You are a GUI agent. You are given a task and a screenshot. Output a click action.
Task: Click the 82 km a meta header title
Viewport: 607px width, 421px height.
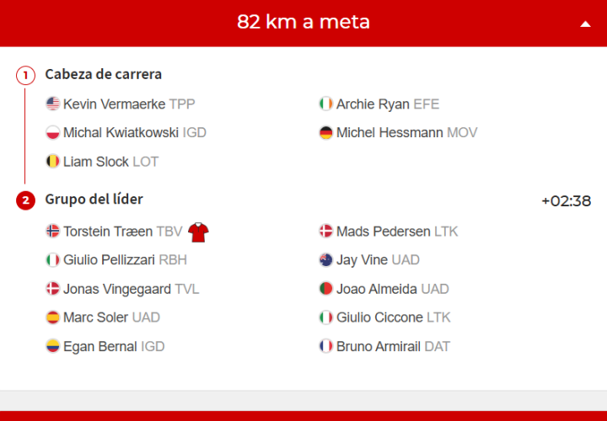[x=303, y=23]
